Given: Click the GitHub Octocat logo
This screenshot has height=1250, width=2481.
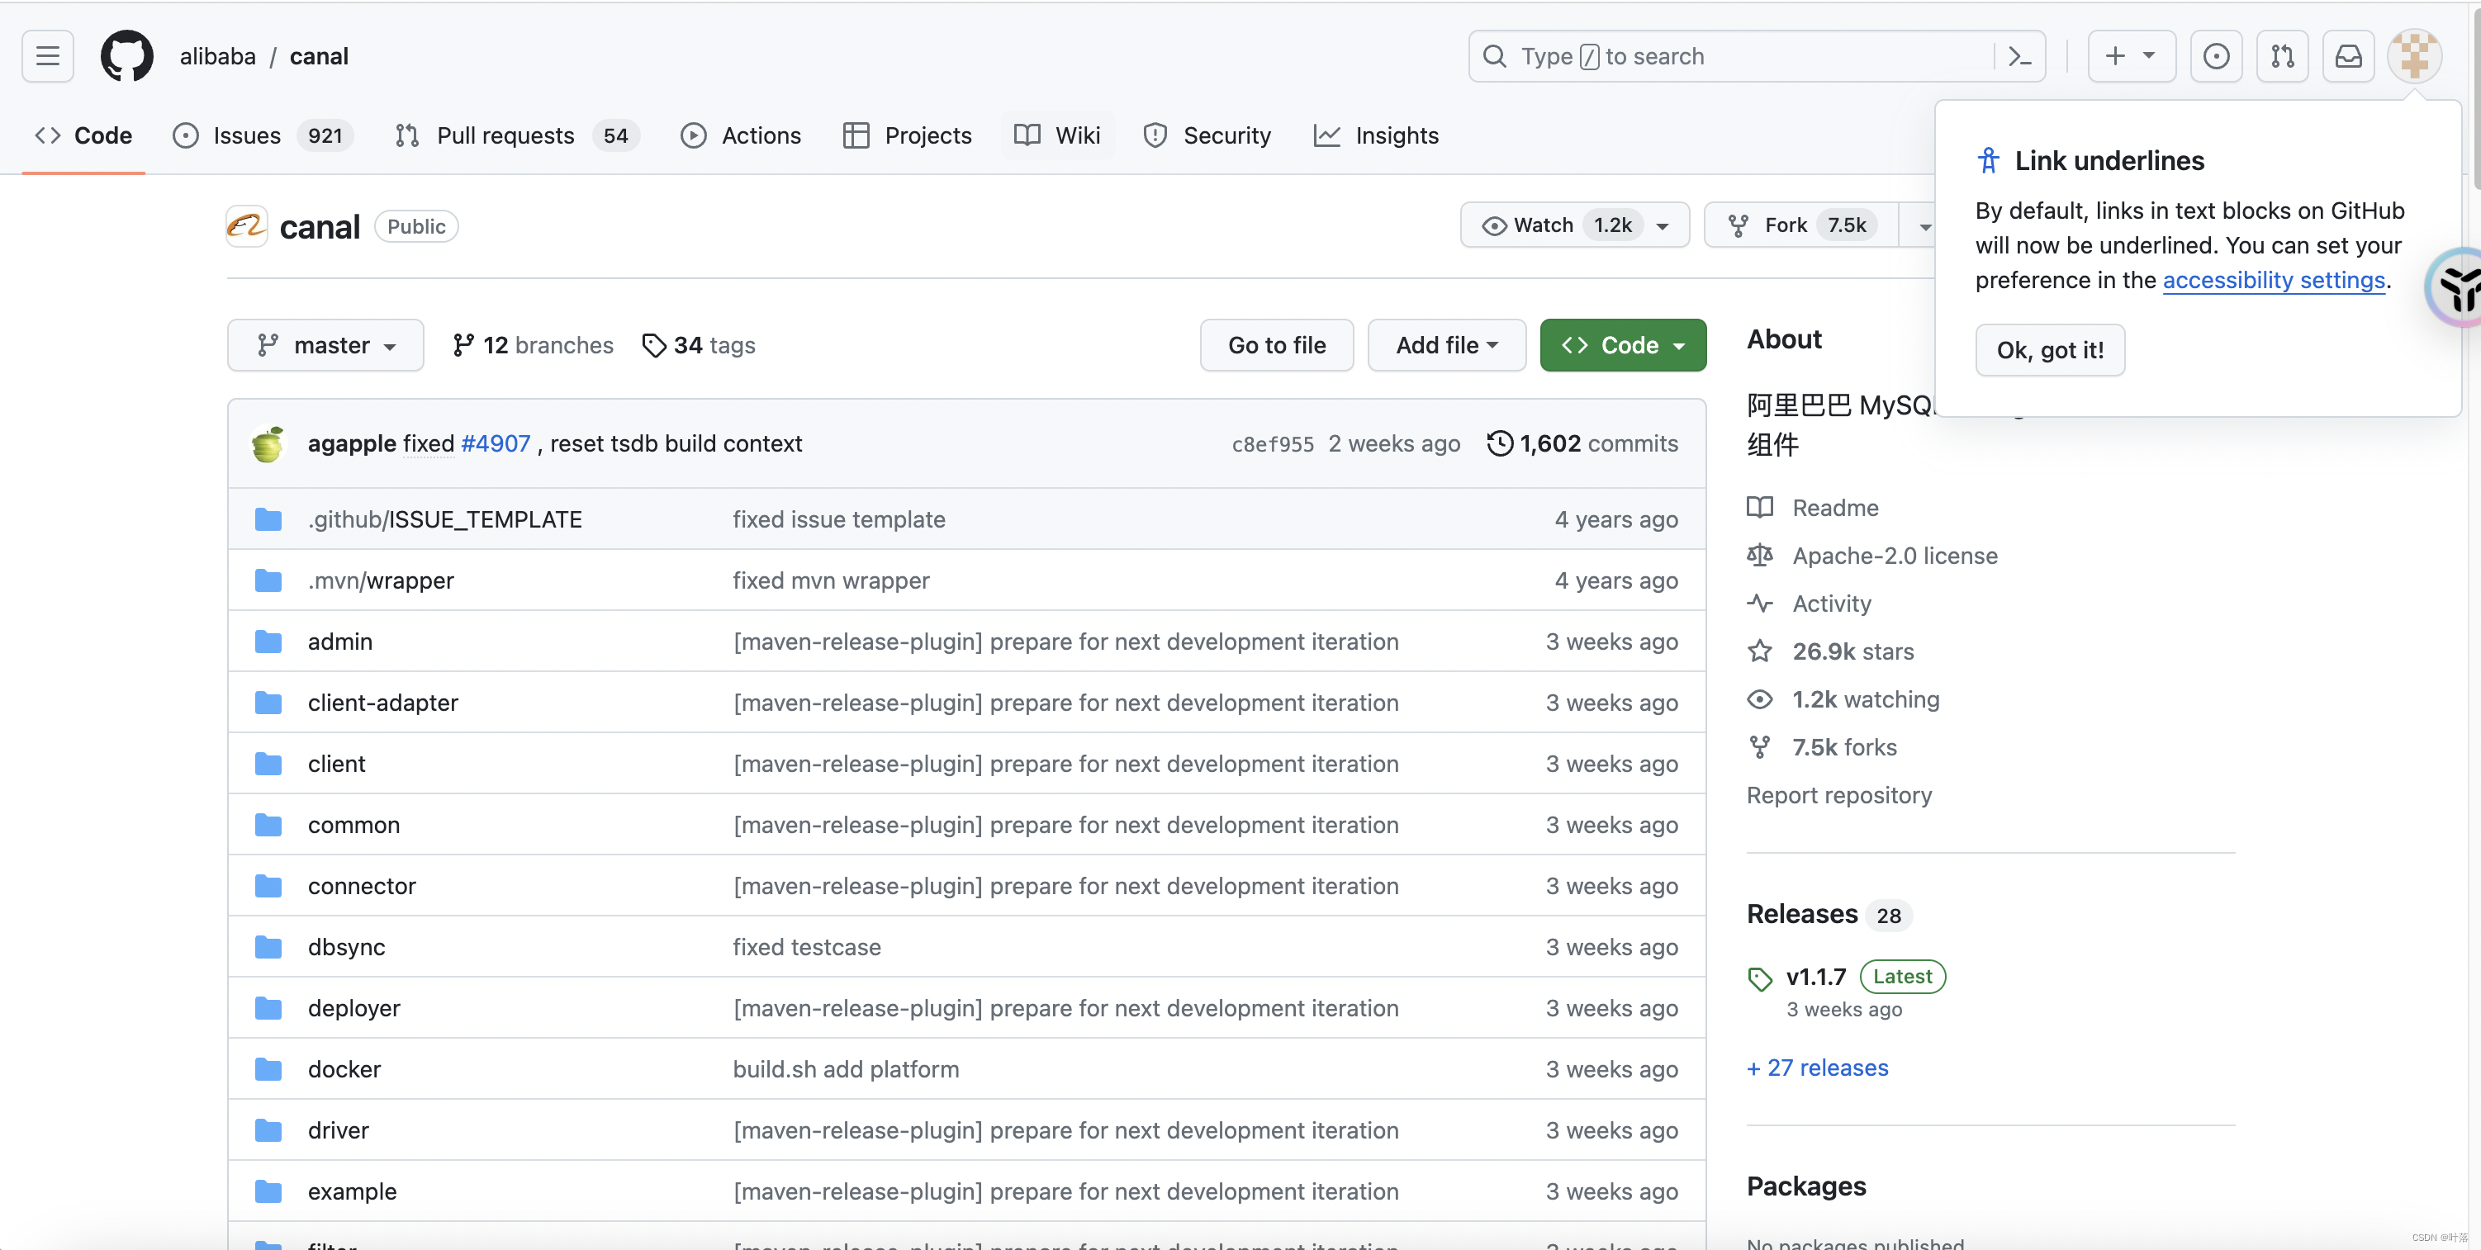Looking at the screenshot, I should pyautogui.click(x=127, y=56).
